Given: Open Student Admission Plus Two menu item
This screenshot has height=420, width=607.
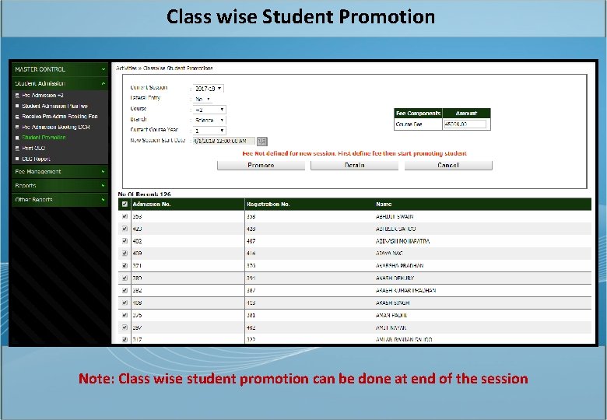Looking at the screenshot, I should (54, 106).
